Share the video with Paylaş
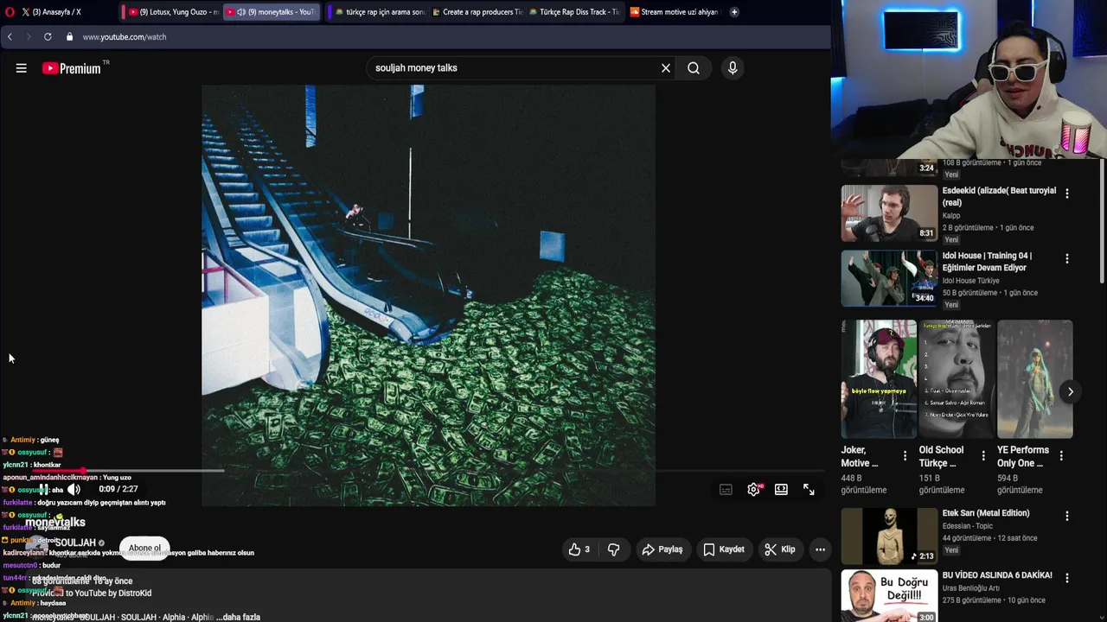The height and width of the screenshot is (622, 1107). point(662,549)
